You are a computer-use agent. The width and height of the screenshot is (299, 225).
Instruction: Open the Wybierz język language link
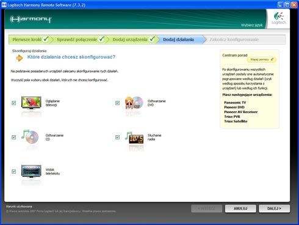(252, 25)
